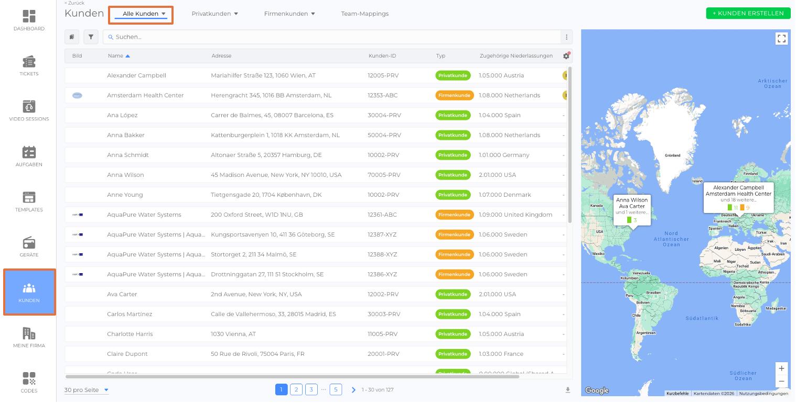Toggle fullscreen view of the map
Image resolution: width=796 pixels, height=403 pixels.
pyautogui.click(x=781, y=38)
